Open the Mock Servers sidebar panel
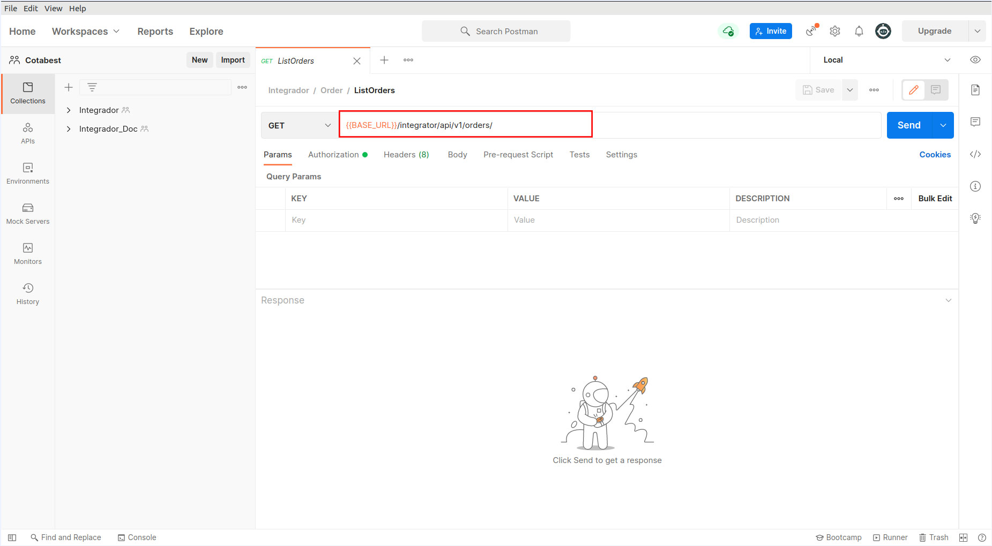This screenshot has width=992, height=546. (x=28, y=214)
